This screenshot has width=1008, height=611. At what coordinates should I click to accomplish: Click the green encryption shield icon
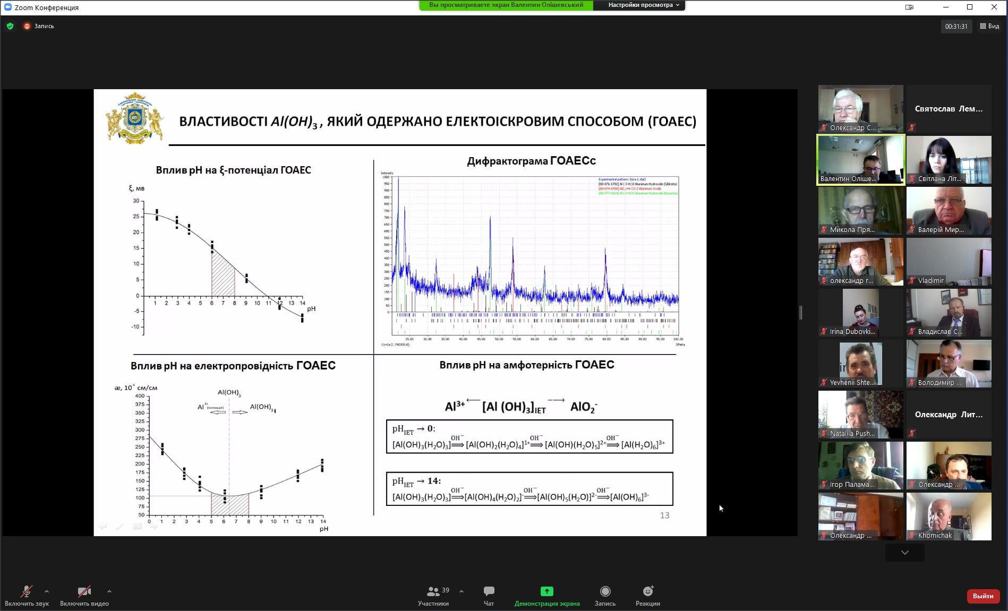point(10,26)
